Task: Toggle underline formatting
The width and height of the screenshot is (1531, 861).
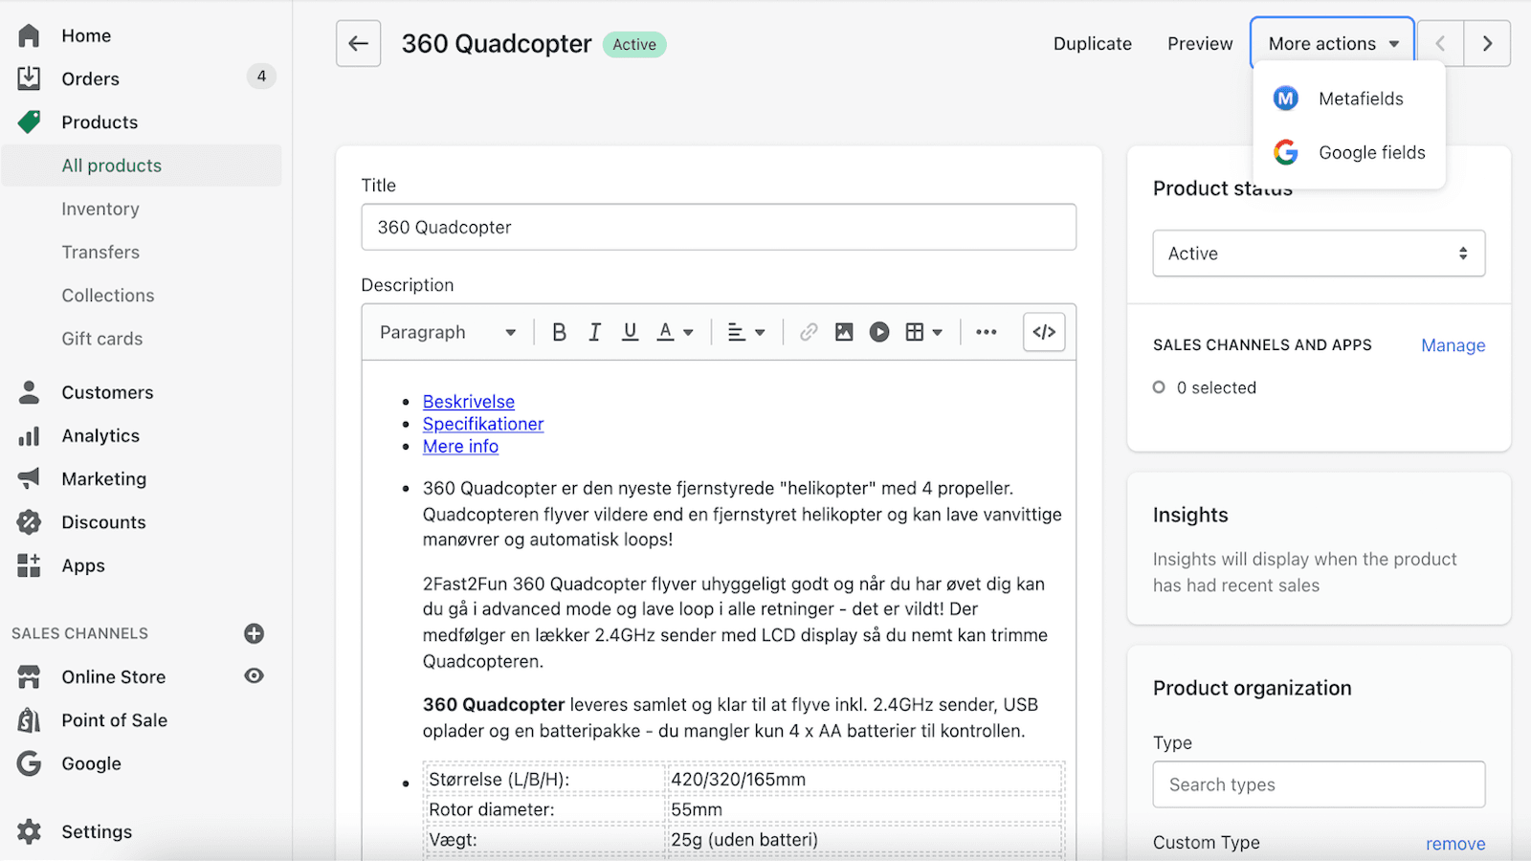Action: [629, 332]
